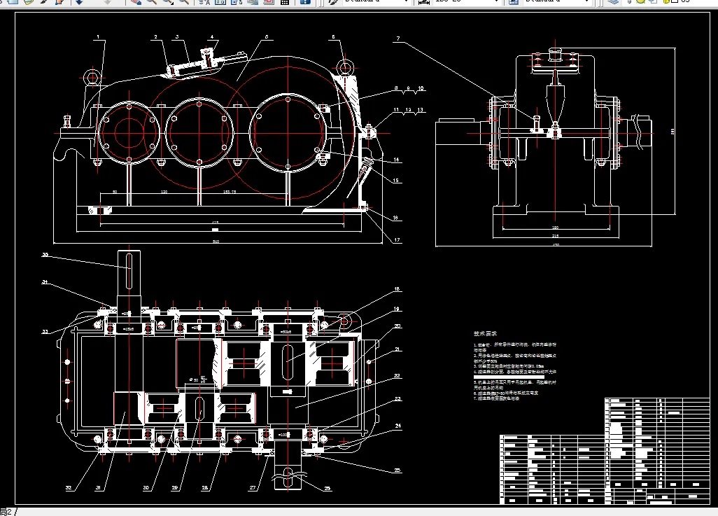Screen dimensions: 718x516
Task: Select part callout number 1
Action: [x=97, y=37]
